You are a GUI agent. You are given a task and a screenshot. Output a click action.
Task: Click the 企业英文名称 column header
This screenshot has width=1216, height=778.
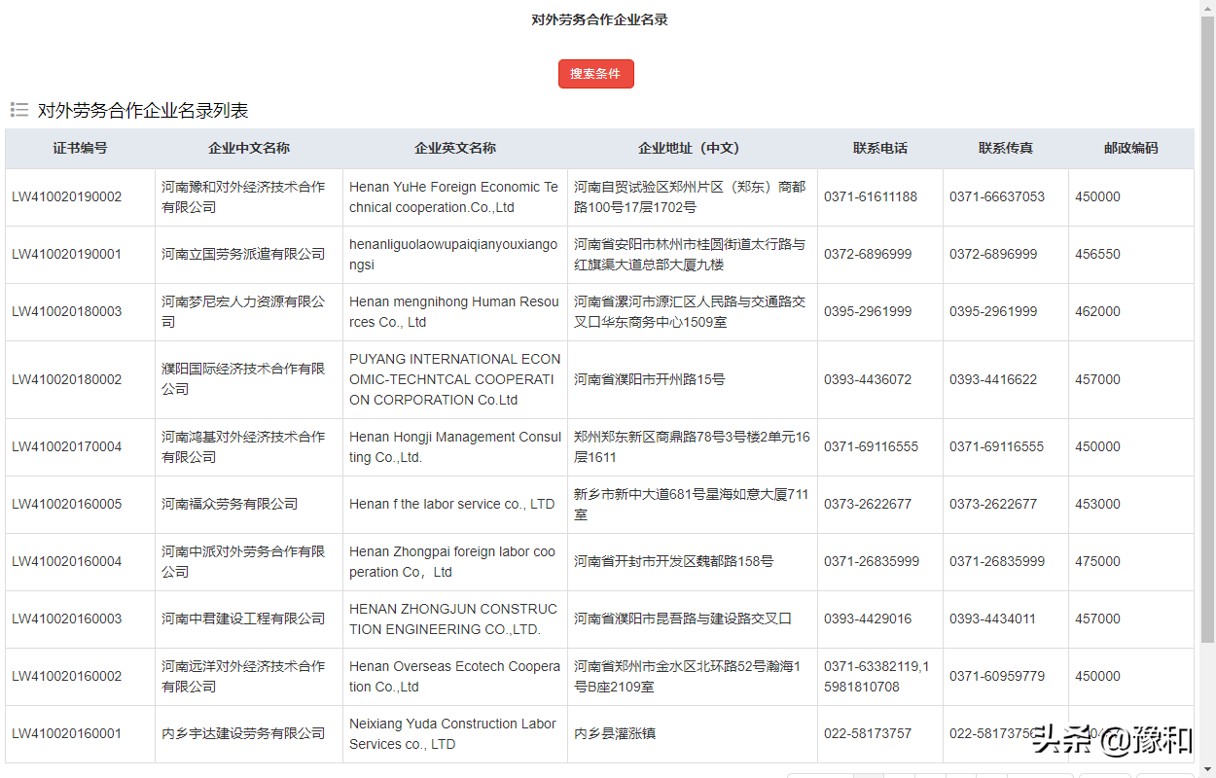(x=454, y=148)
